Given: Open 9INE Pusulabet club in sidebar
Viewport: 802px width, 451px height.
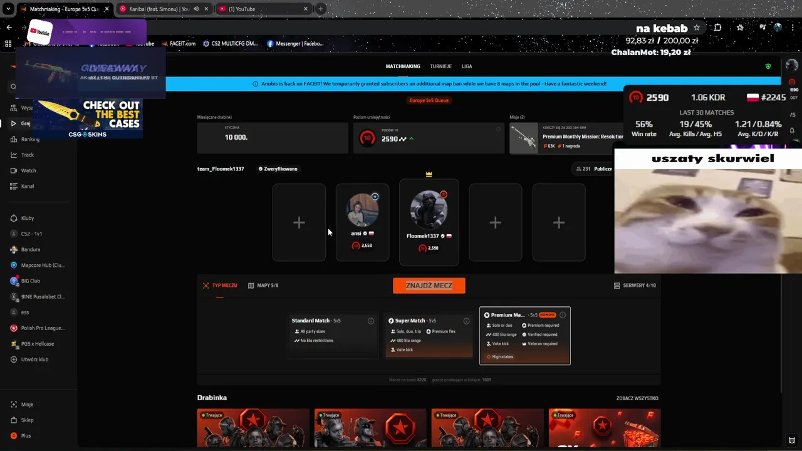Looking at the screenshot, I should (x=38, y=296).
